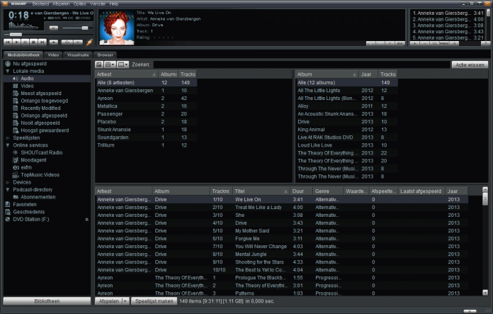This screenshot has height=314, width=493.
Task: Click the Anneke album cover art thumbnail
Action: [x=117, y=28]
